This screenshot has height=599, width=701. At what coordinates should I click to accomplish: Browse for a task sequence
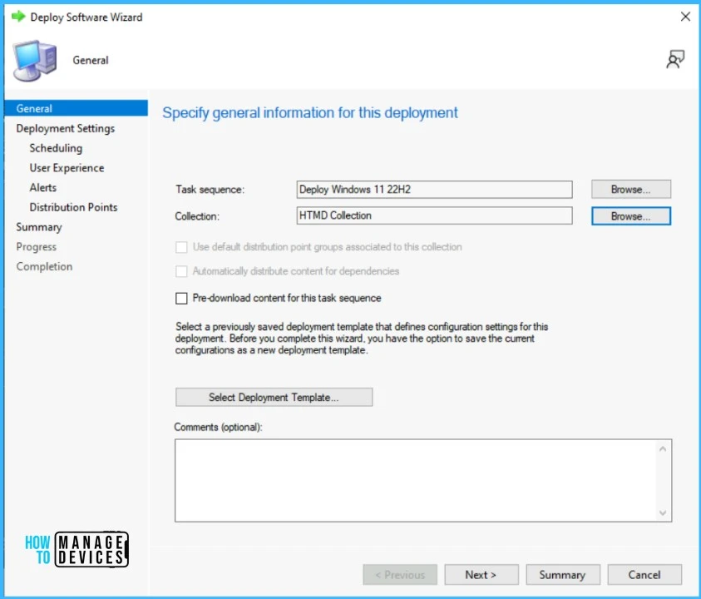[x=631, y=189]
